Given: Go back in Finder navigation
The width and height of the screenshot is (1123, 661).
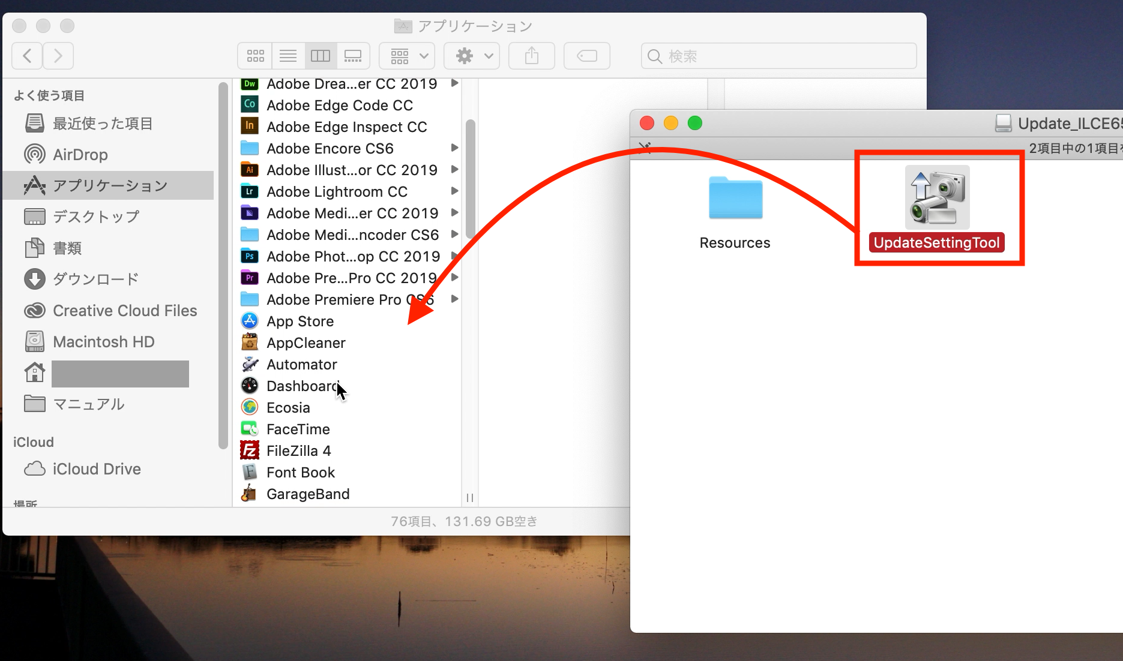Looking at the screenshot, I should 27,56.
